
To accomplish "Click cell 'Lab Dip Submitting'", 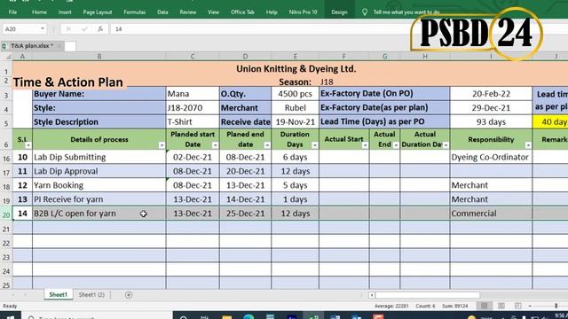I will pos(99,157).
